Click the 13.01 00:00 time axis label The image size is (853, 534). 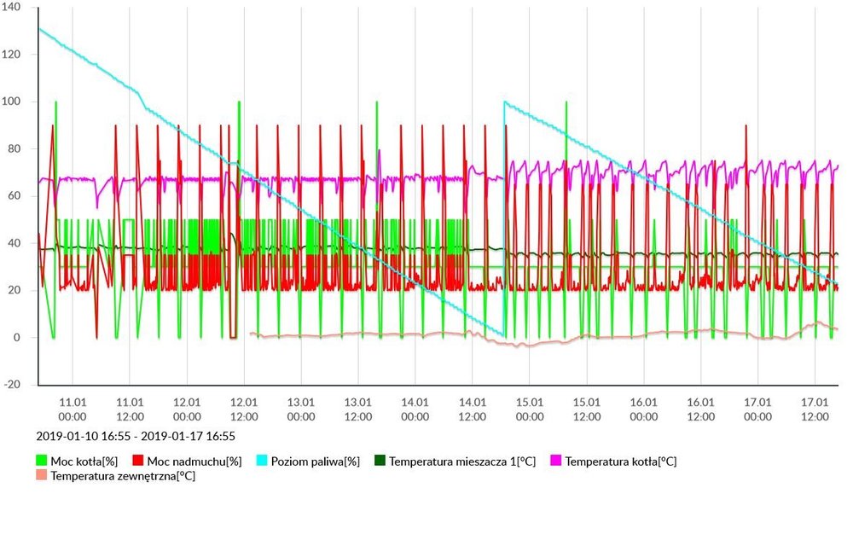[301, 409]
